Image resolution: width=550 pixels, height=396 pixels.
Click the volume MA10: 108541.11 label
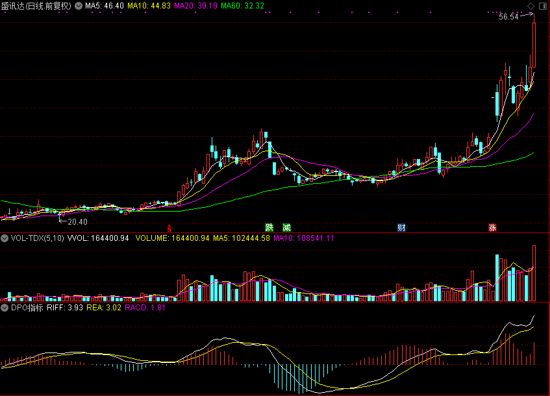click(304, 238)
